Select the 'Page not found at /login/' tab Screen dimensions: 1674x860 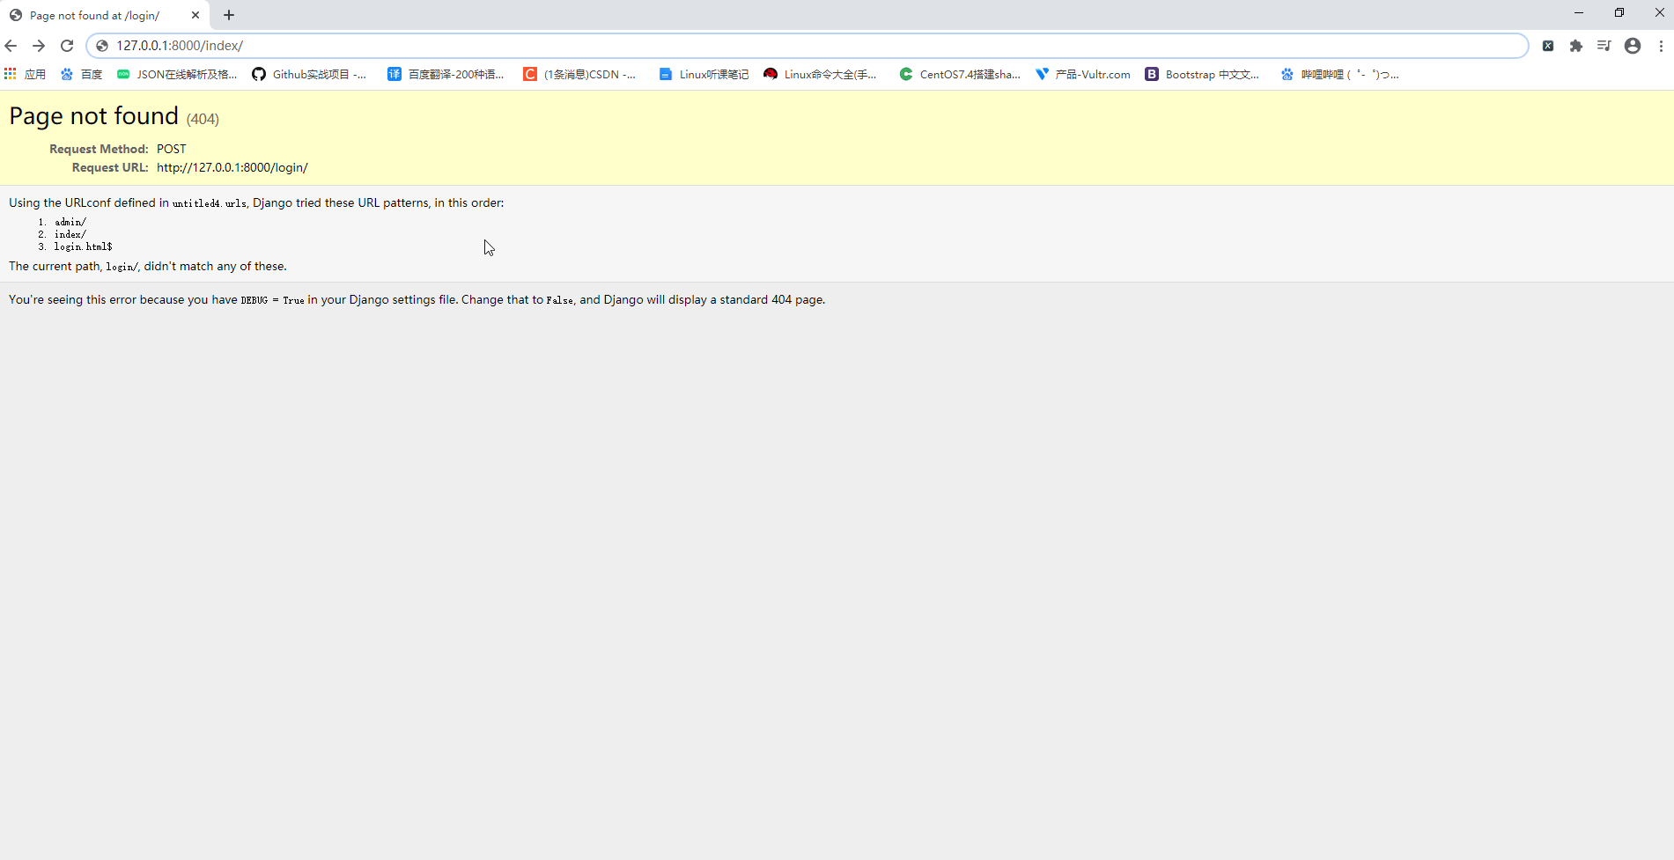pyautogui.click(x=104, y=15)
